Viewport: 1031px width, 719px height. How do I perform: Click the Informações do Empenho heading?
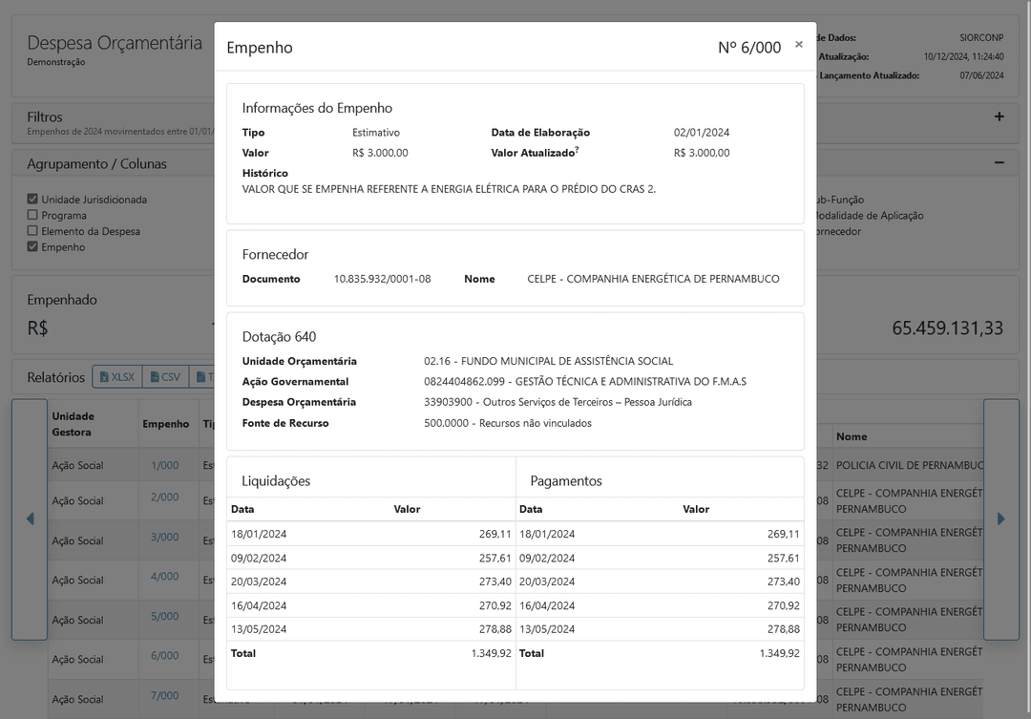[317, 108]
